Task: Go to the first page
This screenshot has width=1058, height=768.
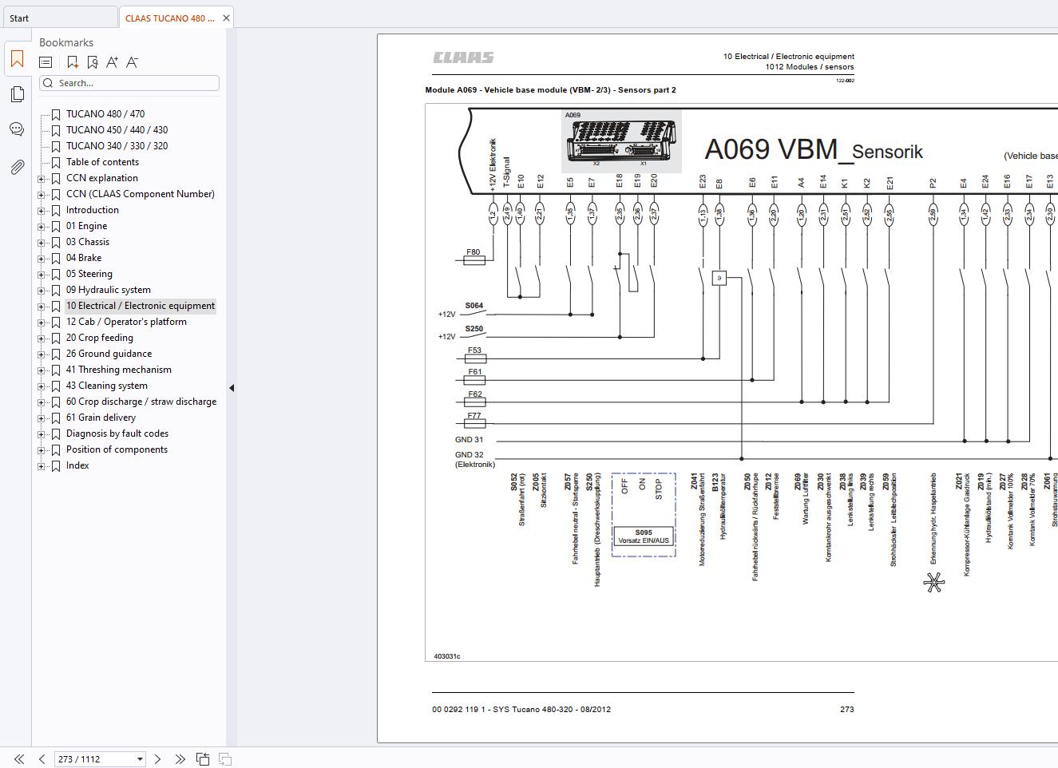Action: [19, 759]
